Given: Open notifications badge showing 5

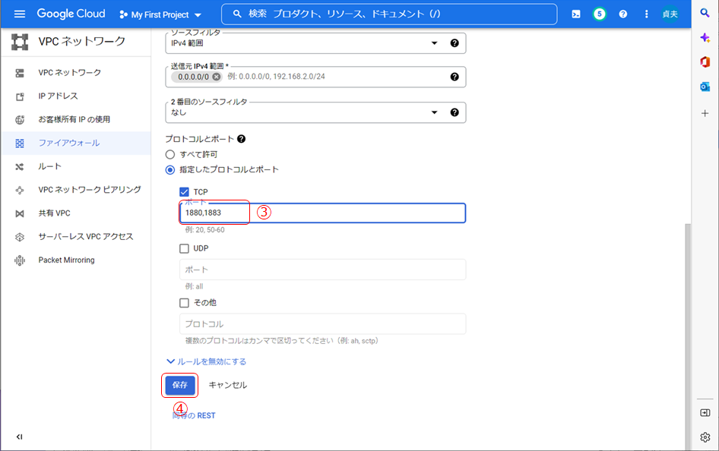Looking at the screenshot, I should click(x=600, y=14).
